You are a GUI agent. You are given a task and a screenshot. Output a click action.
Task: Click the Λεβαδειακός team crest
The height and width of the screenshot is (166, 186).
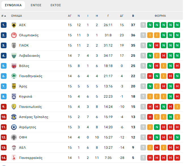tap(14, 56)
